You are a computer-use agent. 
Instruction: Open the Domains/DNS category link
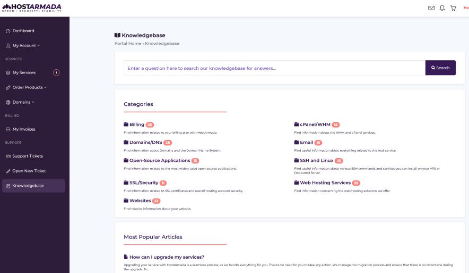click(x=146, y=142)
